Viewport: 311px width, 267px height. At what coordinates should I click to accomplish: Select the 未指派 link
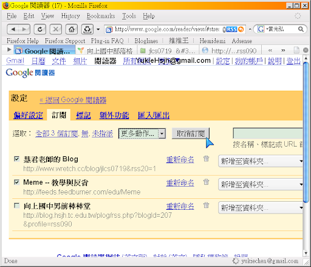103,133
